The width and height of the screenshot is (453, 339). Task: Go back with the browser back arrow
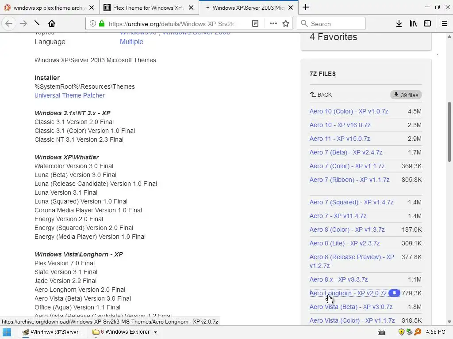point(9,23)
